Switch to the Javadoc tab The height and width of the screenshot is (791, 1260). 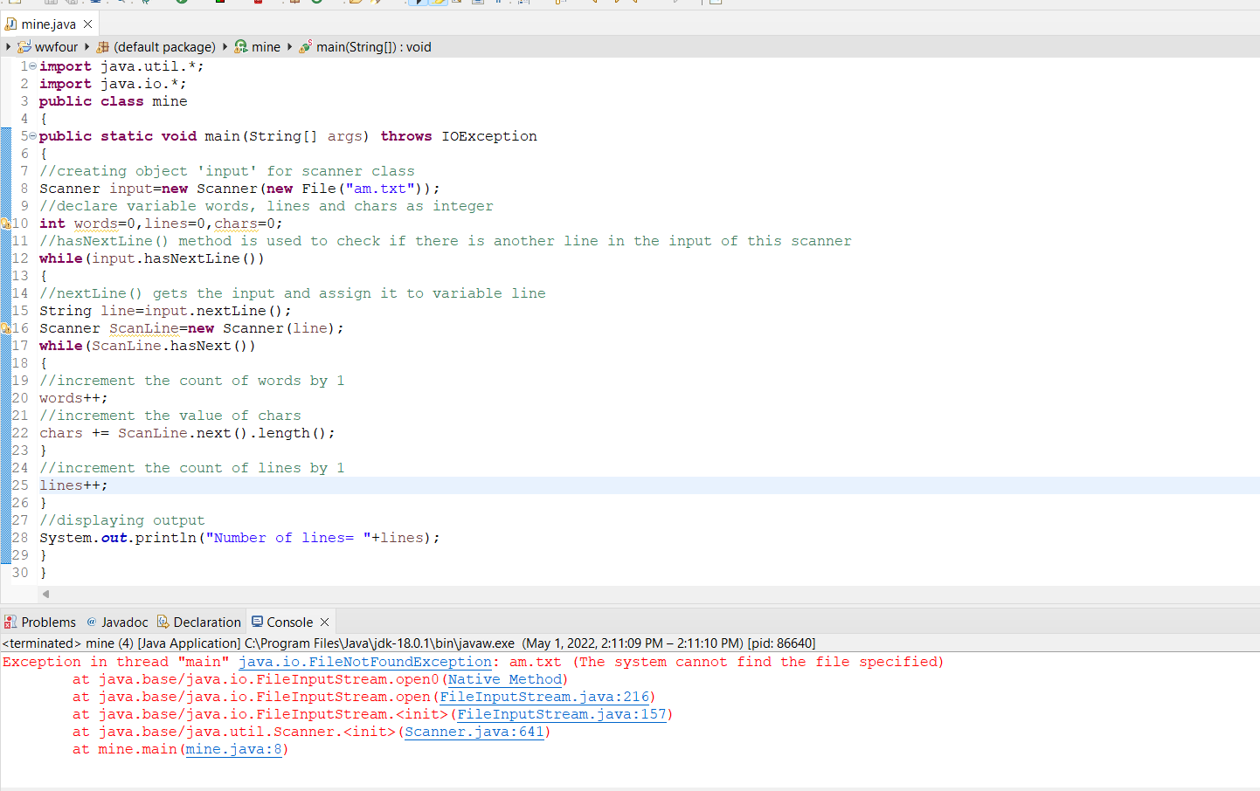(124, 622)
